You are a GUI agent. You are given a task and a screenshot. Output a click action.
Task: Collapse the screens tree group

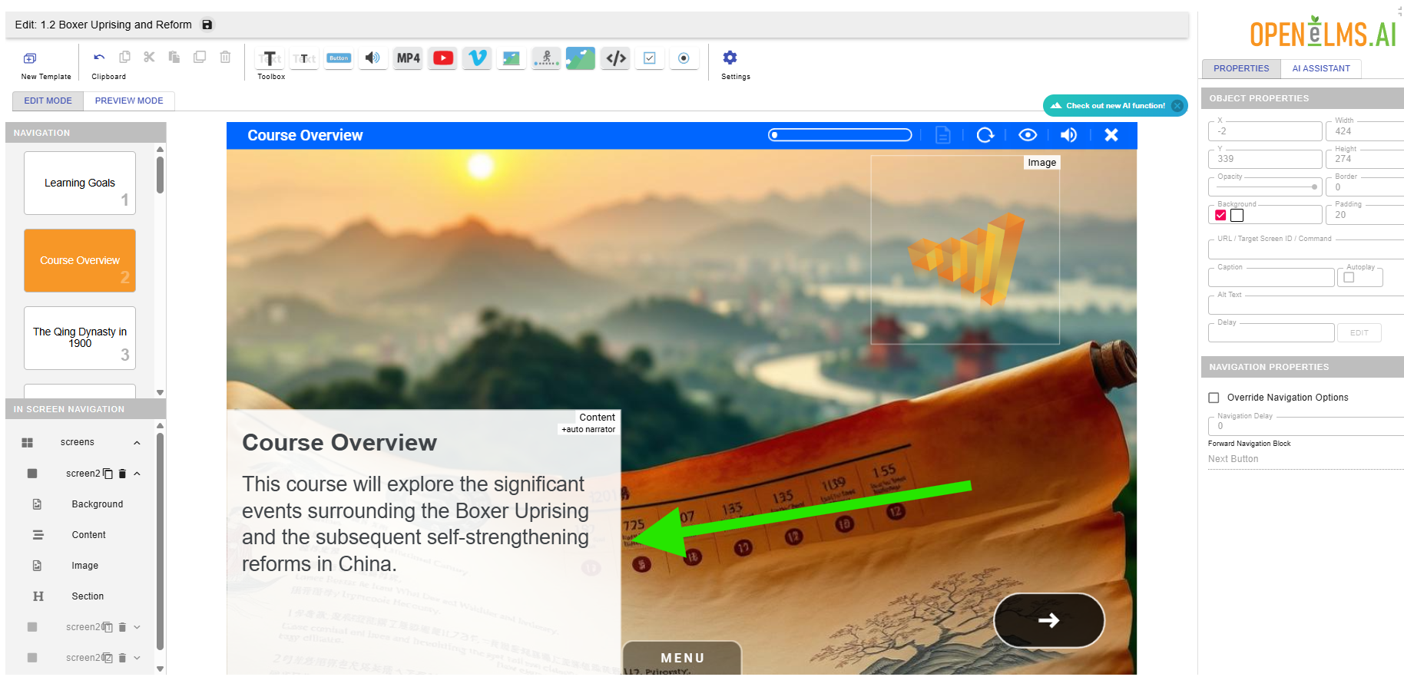[137, 443]
